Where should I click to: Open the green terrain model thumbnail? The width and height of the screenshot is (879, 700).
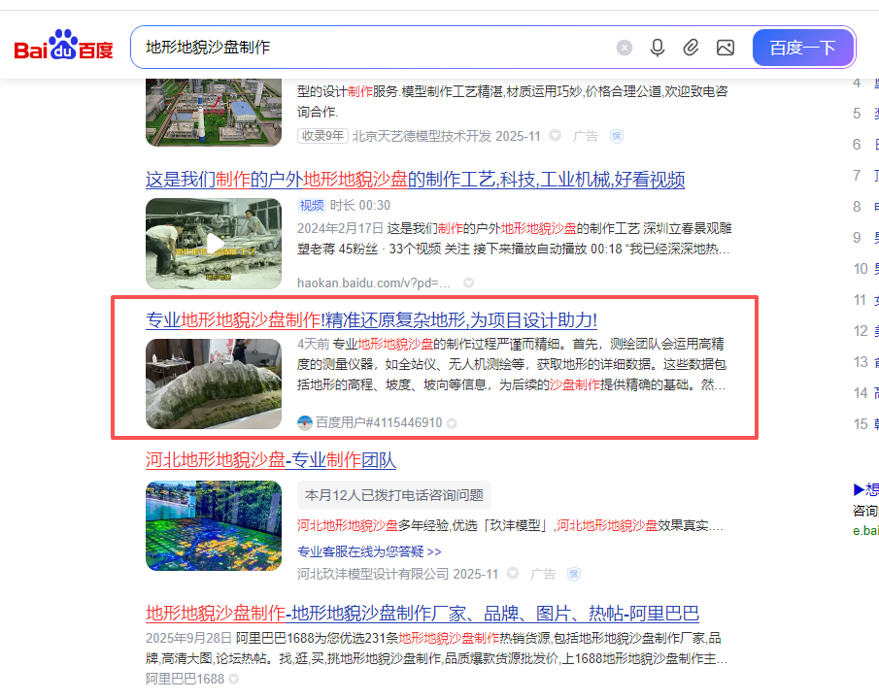[x=214, y=383]
